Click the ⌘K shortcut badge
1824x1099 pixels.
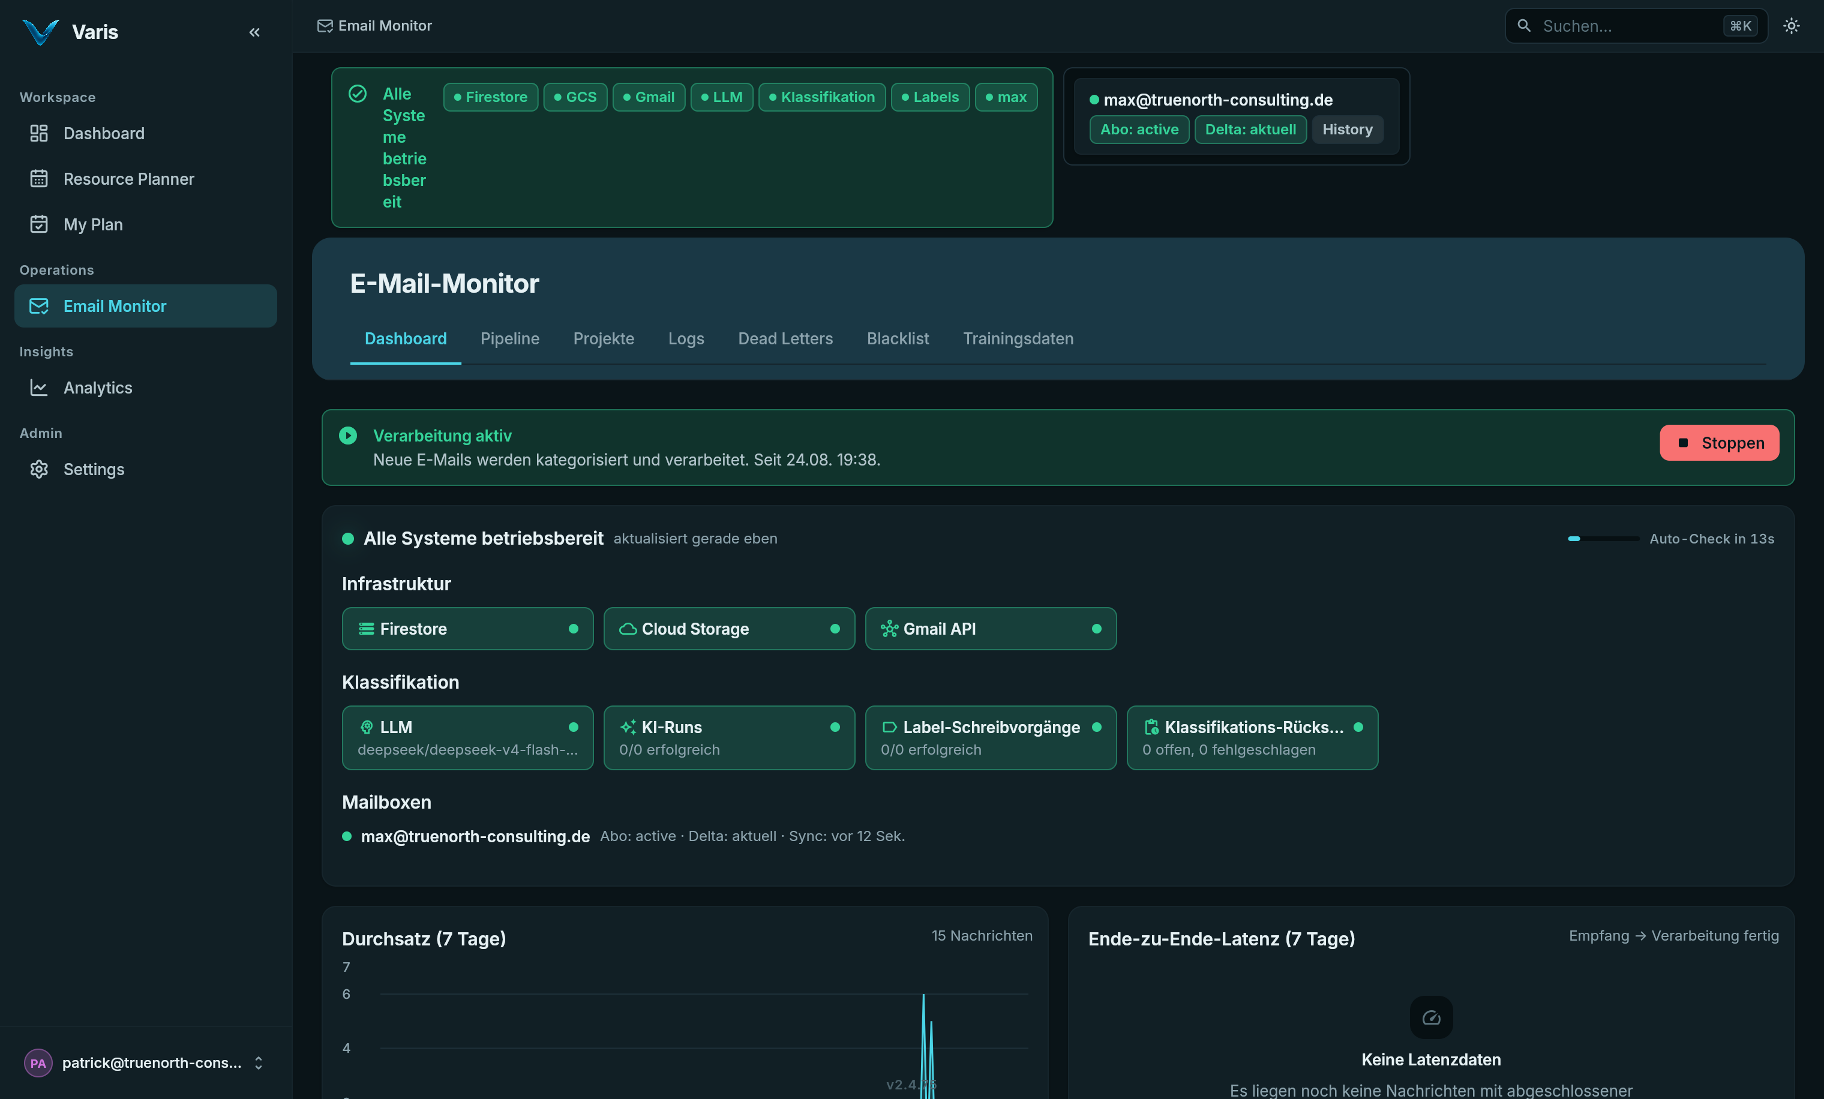1741,26
